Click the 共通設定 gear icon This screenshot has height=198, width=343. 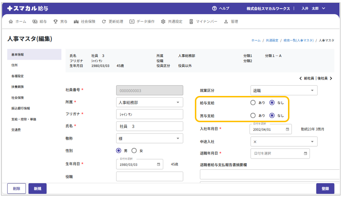coord(163,22)
